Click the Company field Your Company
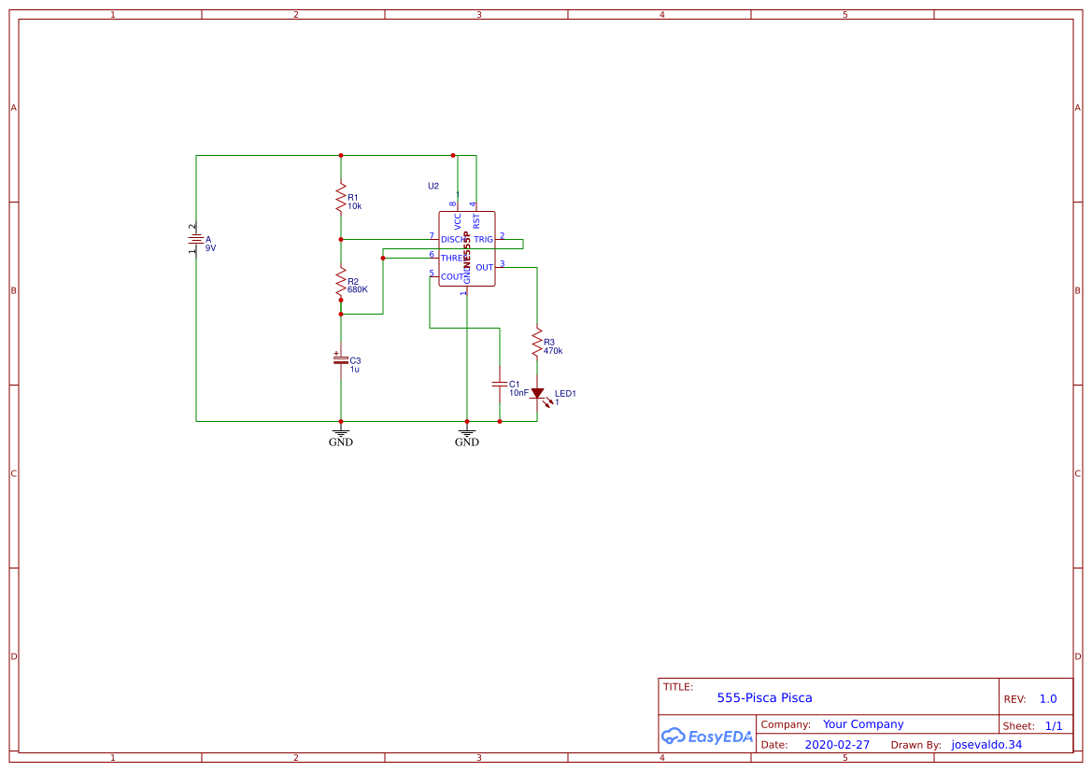 coord(862,723)
